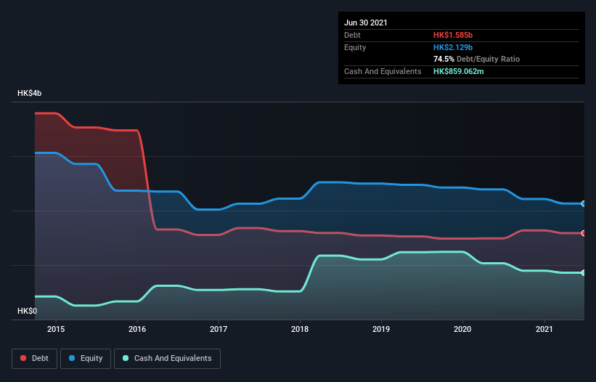The image size is (596, 382).
Task: Click the 2018 x-axis label
Action: pyautogui.click(x=300, y=329)
